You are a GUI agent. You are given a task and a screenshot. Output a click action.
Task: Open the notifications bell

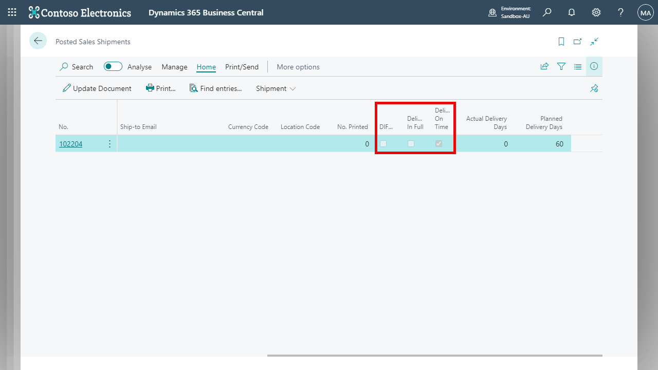pos(572,12)
